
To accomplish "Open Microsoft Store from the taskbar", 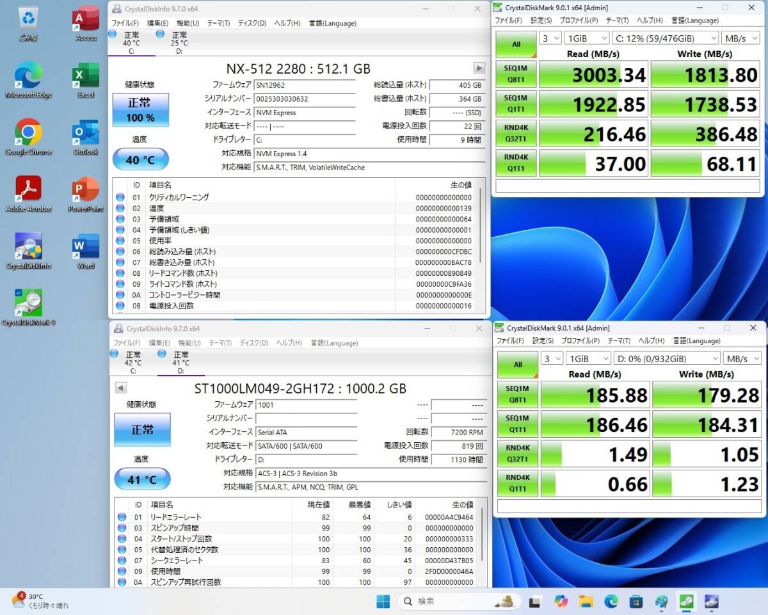I will click(636, 602).
